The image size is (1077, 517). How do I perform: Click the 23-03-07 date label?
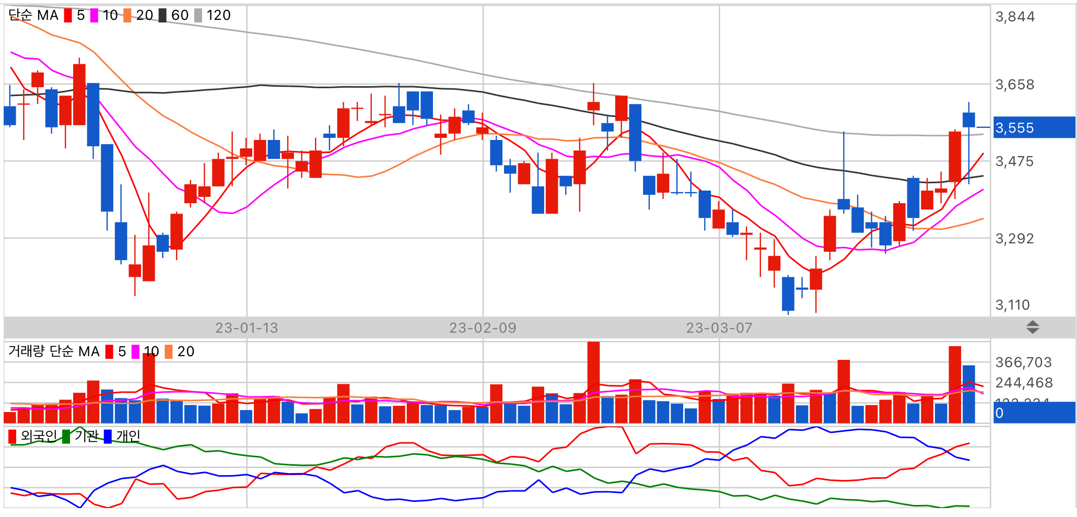coord(719,328)
